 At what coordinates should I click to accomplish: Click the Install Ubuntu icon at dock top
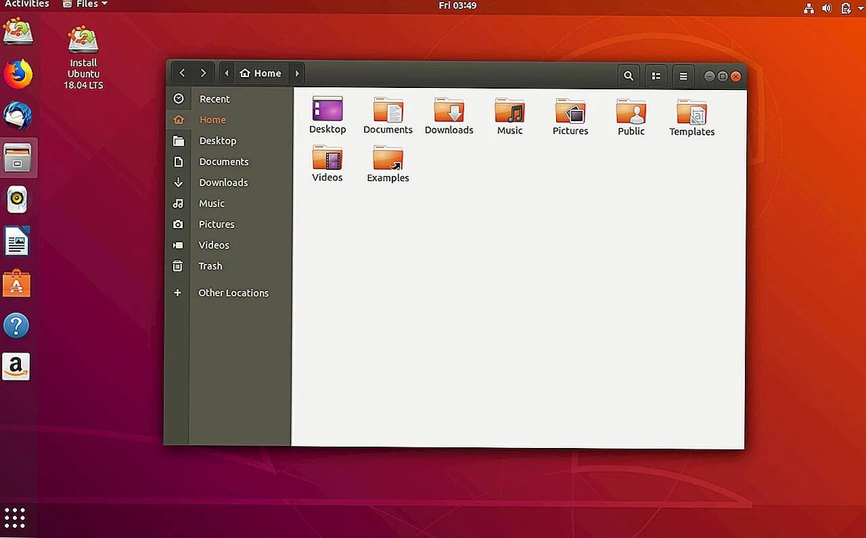18,31
